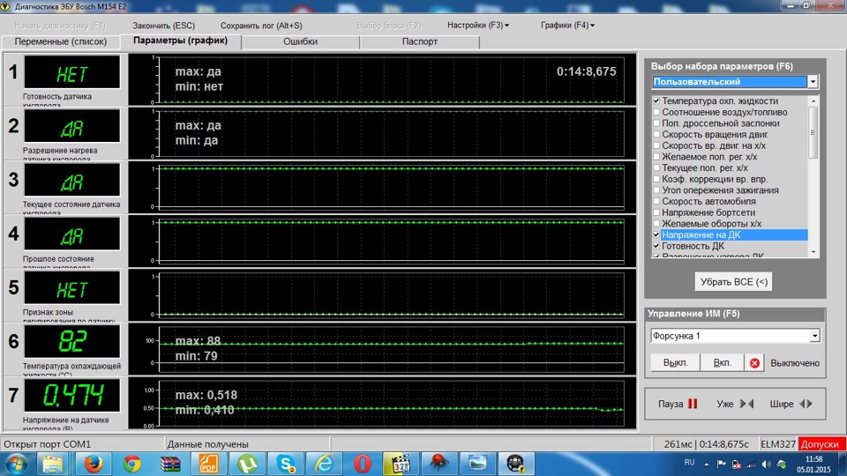Narrow the graph scale with Уже

pyautogui.click(x=734, y=404)
